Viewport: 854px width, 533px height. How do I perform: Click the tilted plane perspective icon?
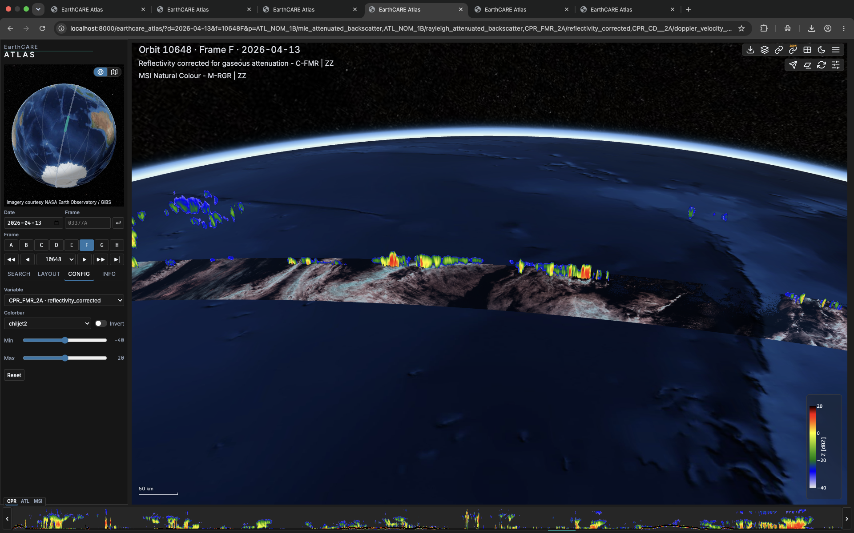point(807,65)
